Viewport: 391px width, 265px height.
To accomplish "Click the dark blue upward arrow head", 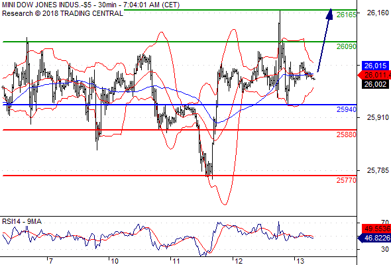I will [329, 14].
